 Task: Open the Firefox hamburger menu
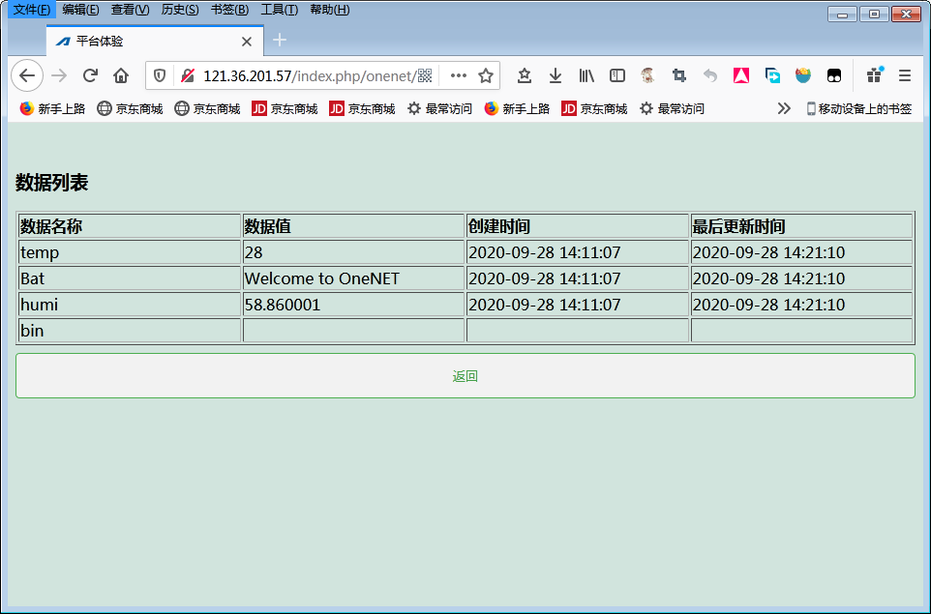pyautogui.click(x=905, y=75)
